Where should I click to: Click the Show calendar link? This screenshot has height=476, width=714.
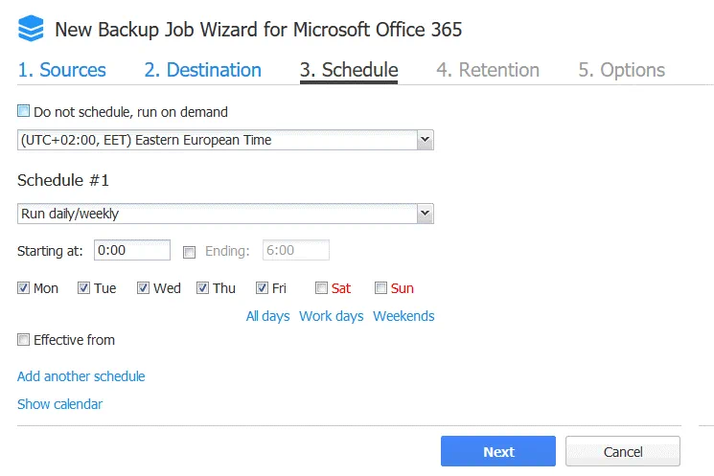pyautogui.click(x=59, y=404)
